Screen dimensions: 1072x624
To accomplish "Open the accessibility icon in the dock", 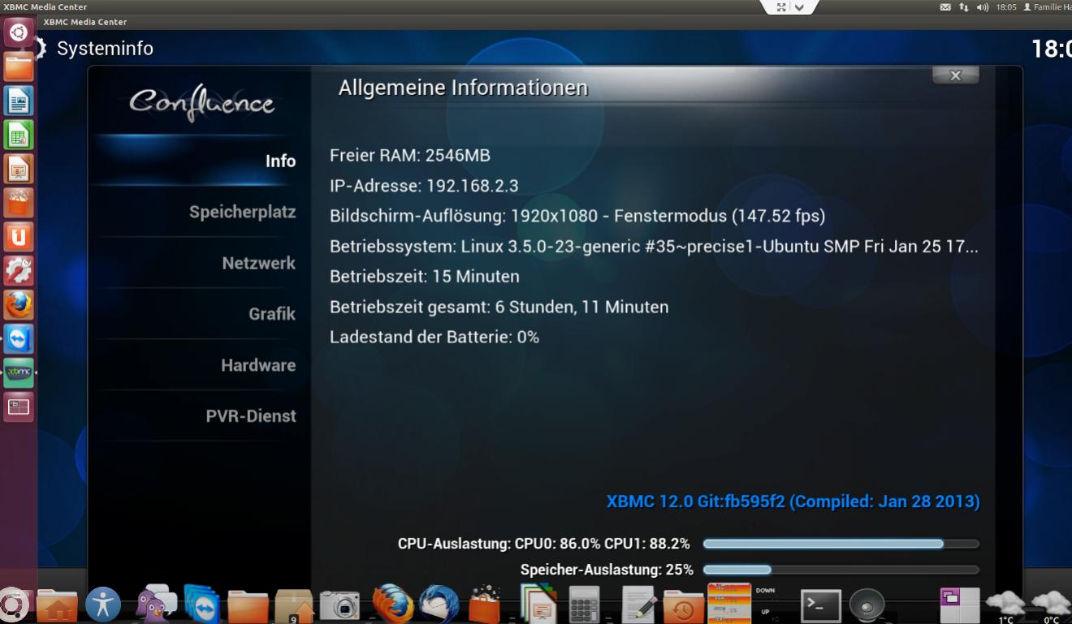I will [103, 605].
